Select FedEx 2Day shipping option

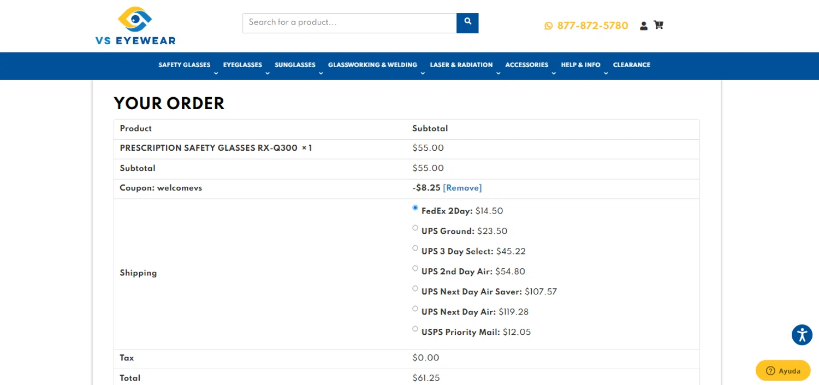pos(416,208)
